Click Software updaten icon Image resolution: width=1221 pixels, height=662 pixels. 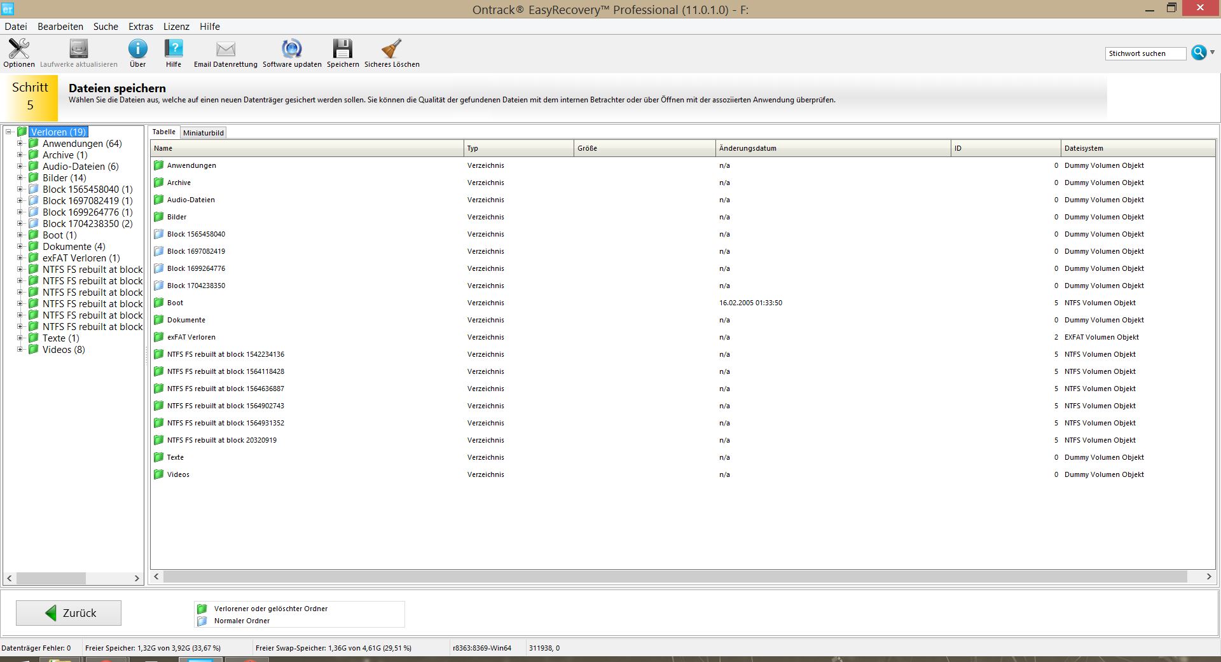[x=292, y=49]
